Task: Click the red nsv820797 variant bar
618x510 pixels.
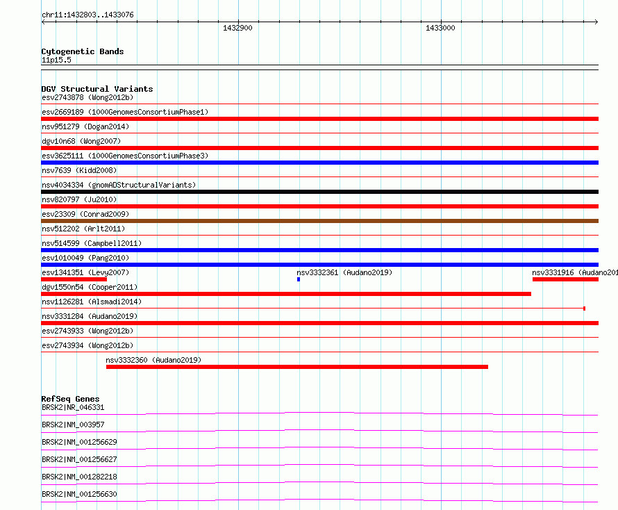Action: [x=319, y=206]
